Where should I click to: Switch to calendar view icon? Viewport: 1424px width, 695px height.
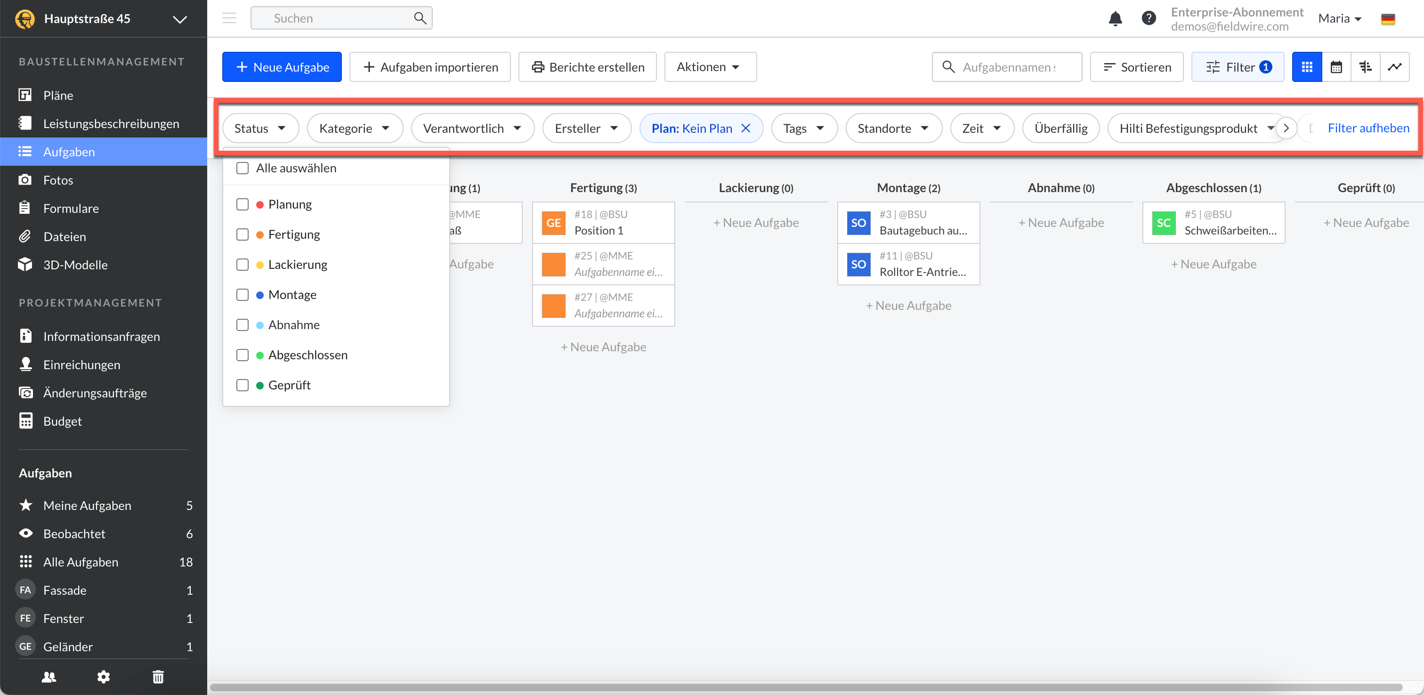click(1335, 67)
